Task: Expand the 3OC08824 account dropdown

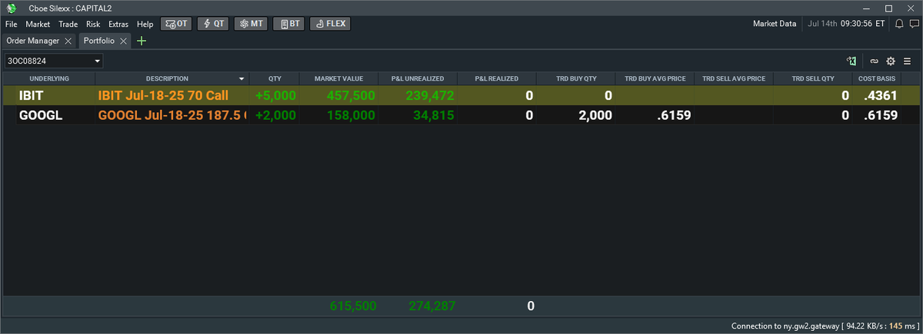Action: [x=98, y=61]
